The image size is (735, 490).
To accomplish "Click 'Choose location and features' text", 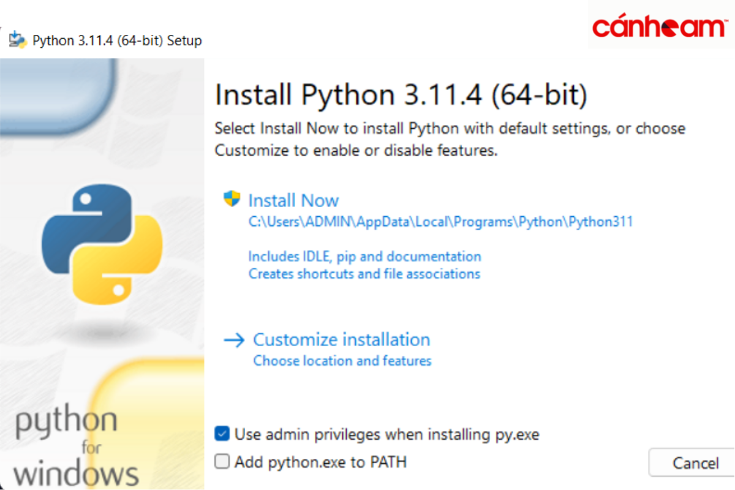I will (342, 361).
